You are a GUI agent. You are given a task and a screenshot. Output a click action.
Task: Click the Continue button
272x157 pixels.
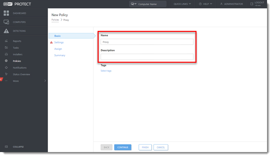(x=123, y=147)
